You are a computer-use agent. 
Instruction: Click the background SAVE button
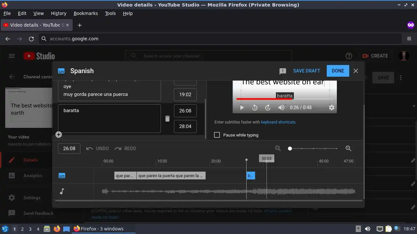tap(383, 78)
